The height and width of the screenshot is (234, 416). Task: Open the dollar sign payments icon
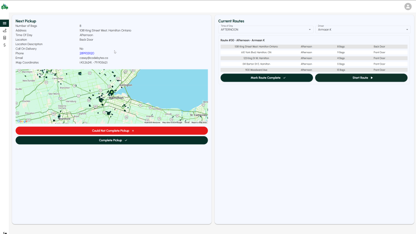(4, 45)
